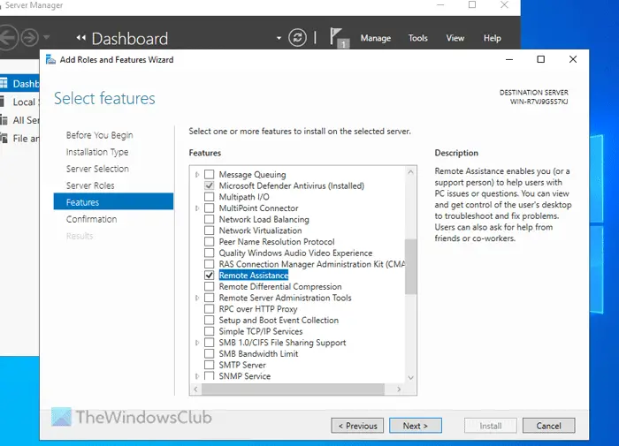Select the Features step
619x446 pixels.
click(113, 201)
